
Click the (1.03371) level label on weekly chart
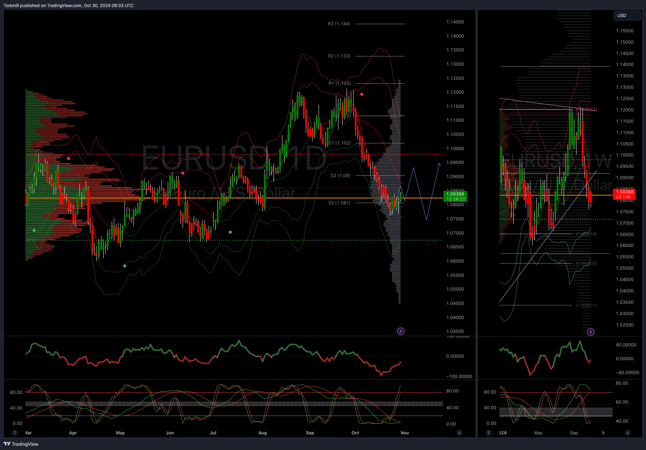(586, 306)
